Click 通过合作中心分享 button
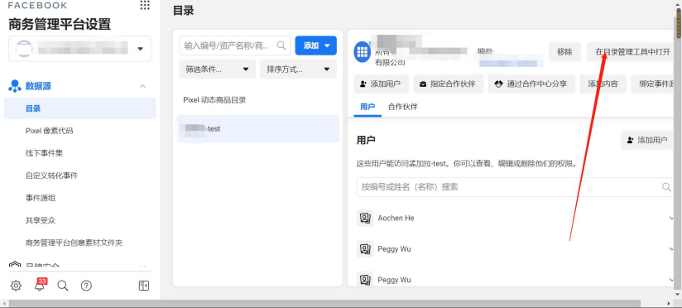 pyautogui.click(x=531, y=84)
